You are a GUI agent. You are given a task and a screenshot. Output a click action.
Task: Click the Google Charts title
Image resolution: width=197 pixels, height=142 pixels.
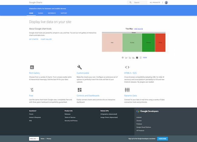[x=35, y=2]
